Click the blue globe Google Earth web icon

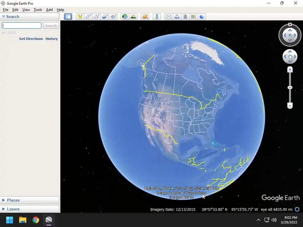tap(202, 17)
